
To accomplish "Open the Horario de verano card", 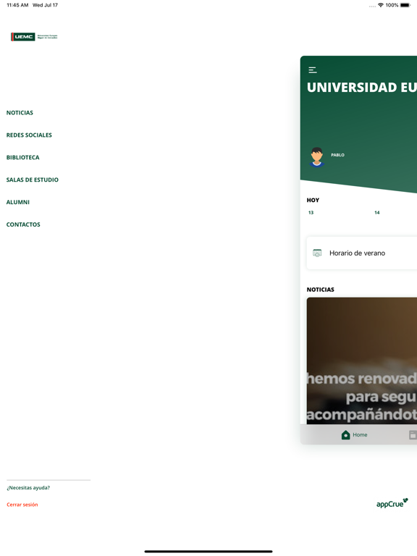I will click(362, 253).
